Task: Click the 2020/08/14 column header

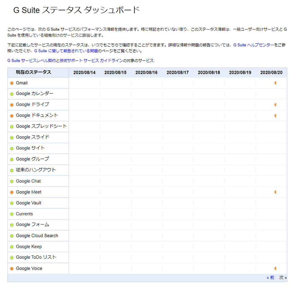Action: [84, 73]
